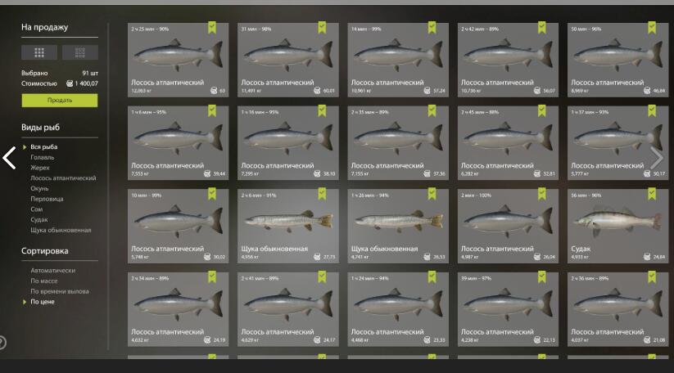Go to next page with right arrow
The image size is (674, 373).
656,158
